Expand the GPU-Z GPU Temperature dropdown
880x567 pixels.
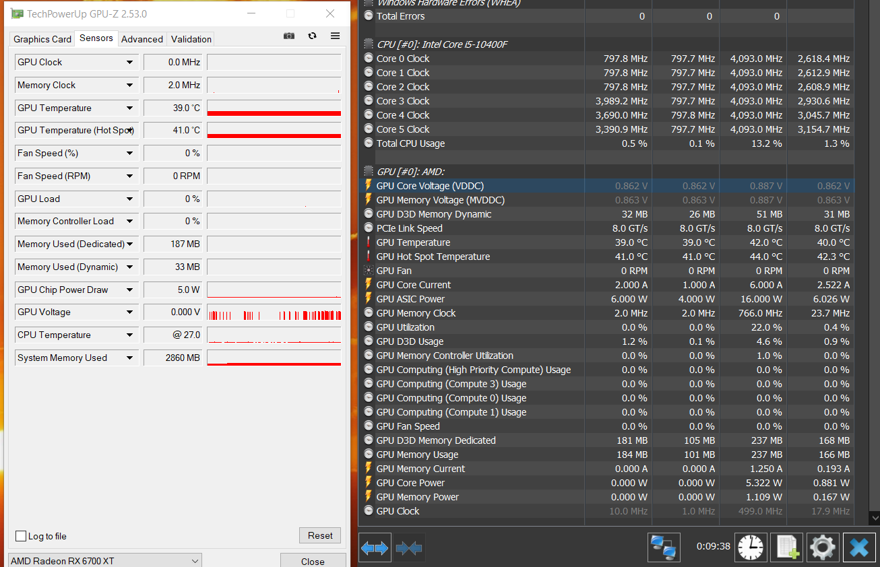[129, 108]
